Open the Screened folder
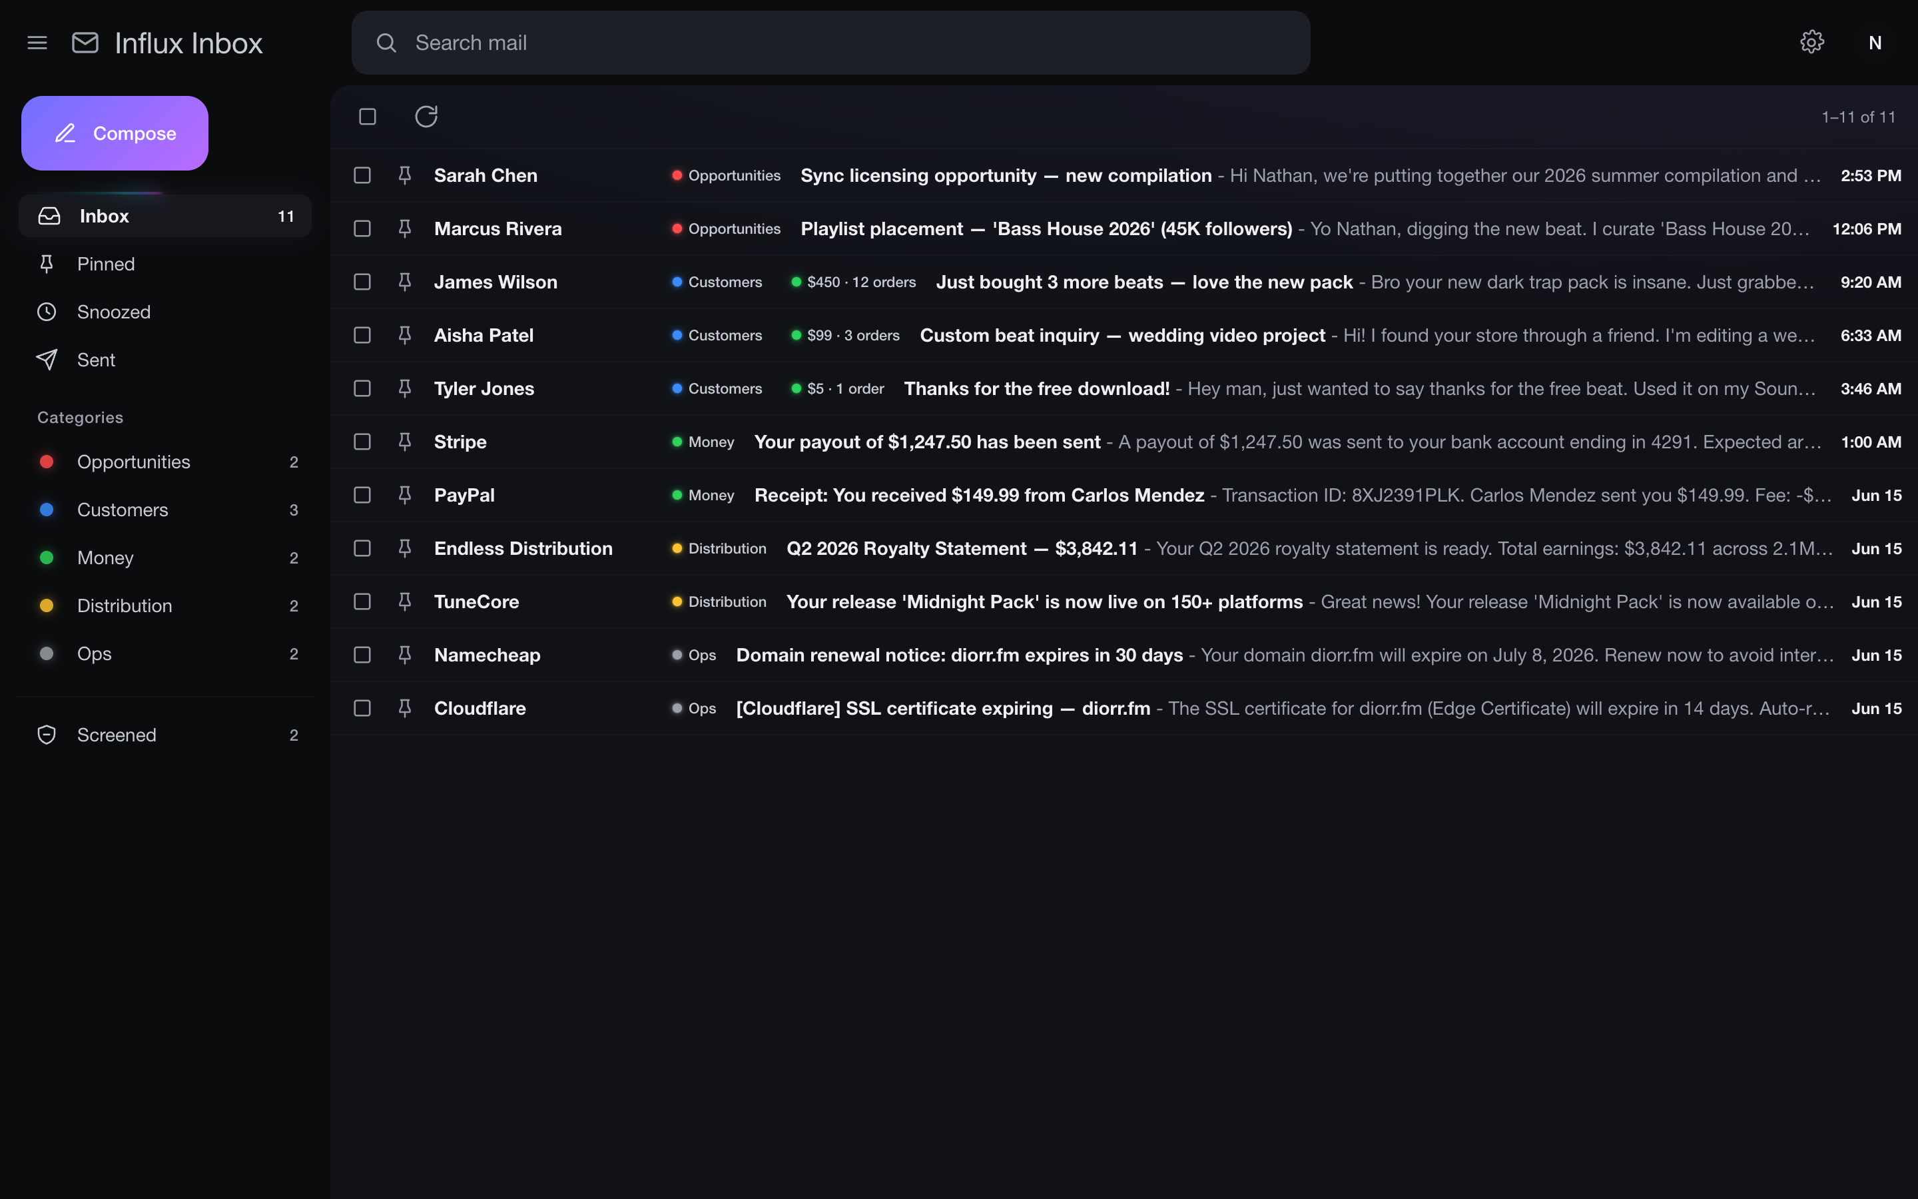Viewport: 1918px width, 1199px height. coord(165,735)
